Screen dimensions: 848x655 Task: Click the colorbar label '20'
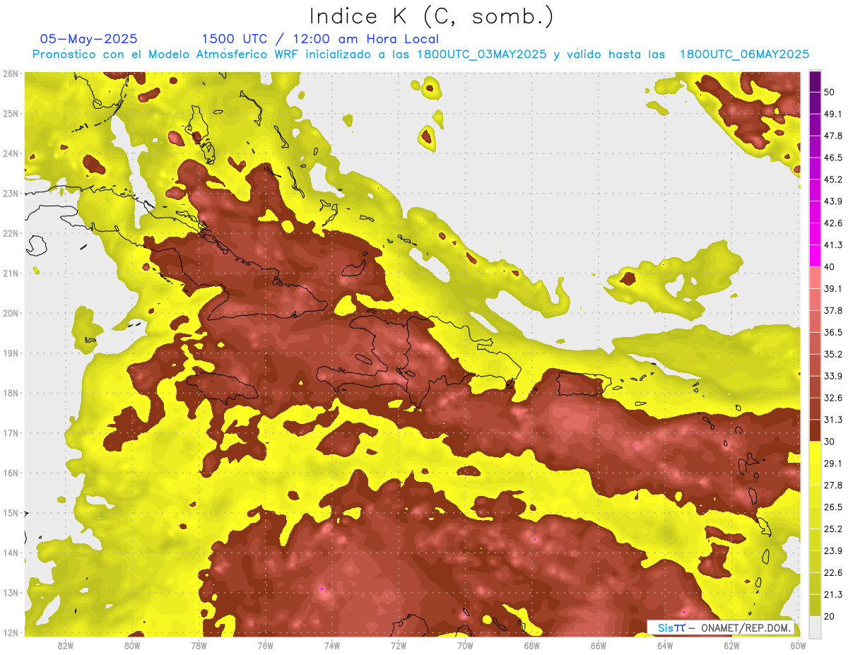[x=830, y=617]
